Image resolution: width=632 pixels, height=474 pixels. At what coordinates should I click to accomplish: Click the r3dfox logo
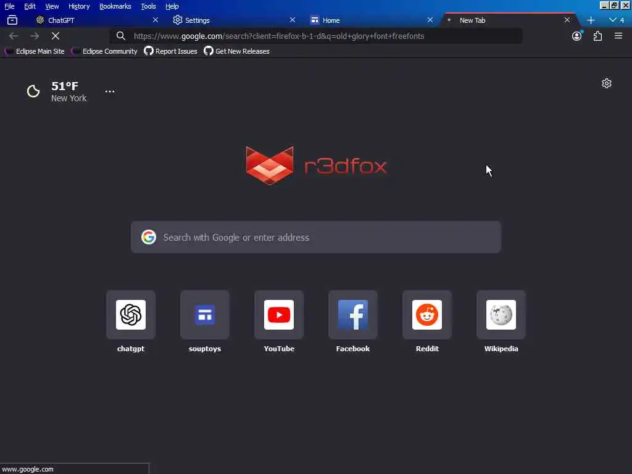coord(317,165)
